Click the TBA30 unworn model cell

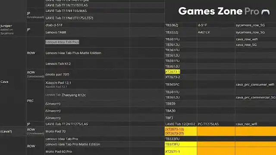(x=170, y=111)
